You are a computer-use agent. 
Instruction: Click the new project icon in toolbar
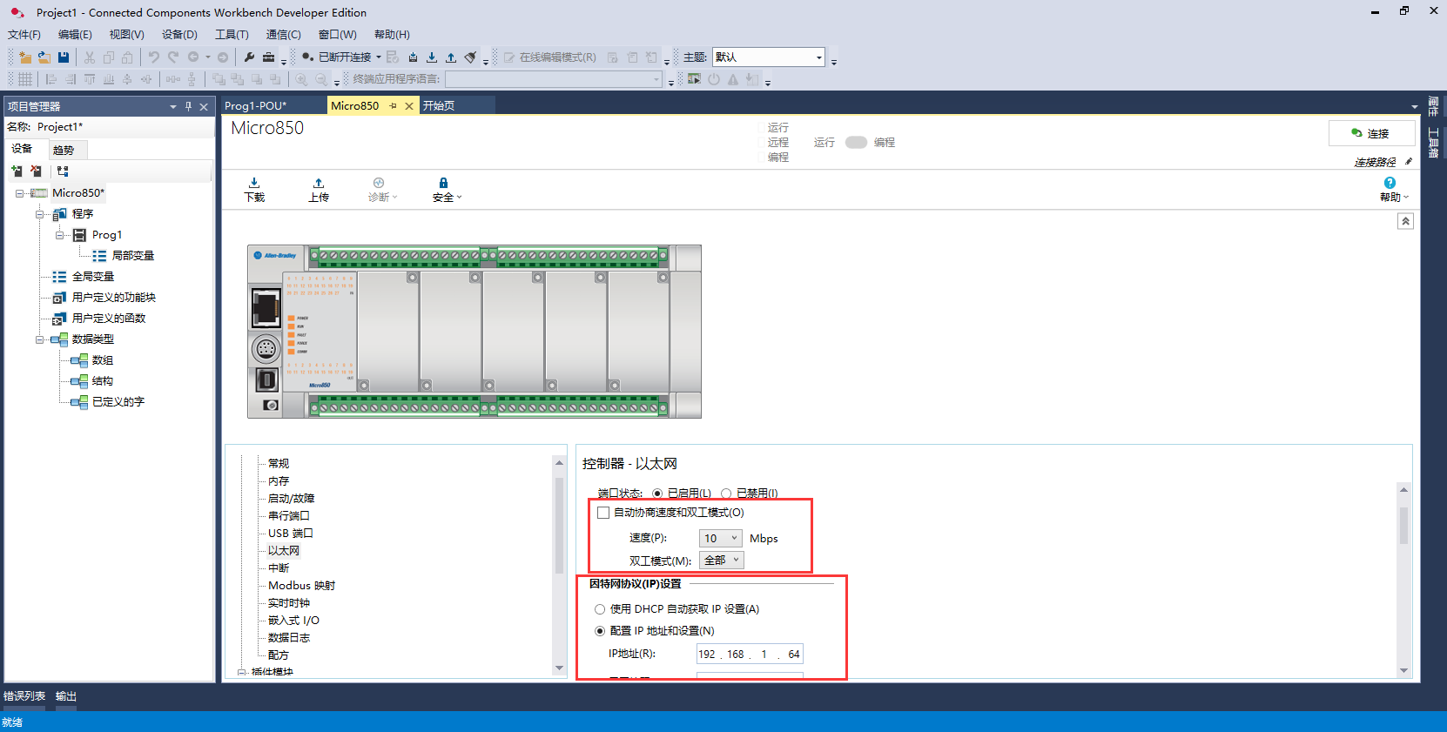click(x=24, y=57)
